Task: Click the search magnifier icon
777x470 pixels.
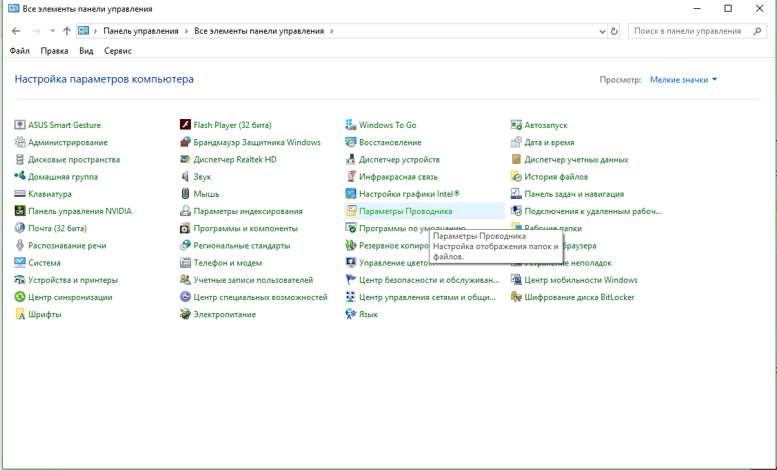Action: point(757,31)
